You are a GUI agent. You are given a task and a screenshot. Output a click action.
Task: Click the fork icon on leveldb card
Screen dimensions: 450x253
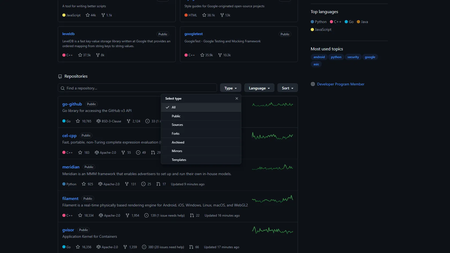[98, 55]
